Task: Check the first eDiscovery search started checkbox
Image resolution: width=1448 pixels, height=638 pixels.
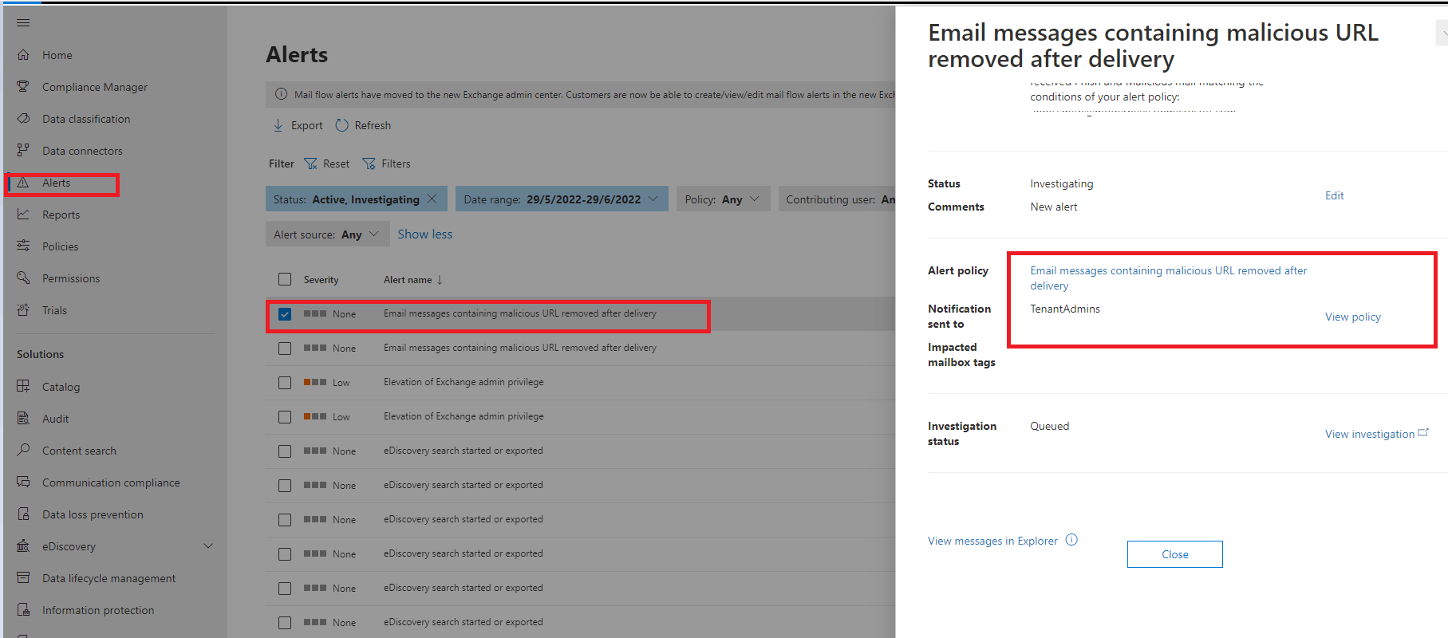Action: [285, 451]
